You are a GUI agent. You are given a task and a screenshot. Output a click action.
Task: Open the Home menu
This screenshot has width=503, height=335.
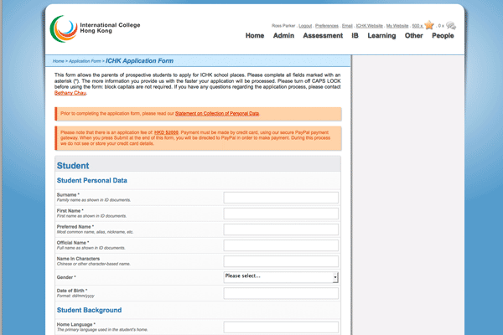coord(255,36)
